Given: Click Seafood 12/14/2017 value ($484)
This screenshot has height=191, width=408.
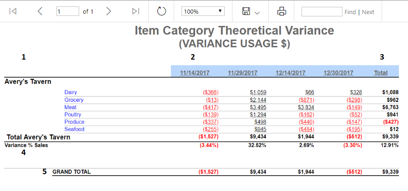Looking at the screenshot, I should pos(307,129).
